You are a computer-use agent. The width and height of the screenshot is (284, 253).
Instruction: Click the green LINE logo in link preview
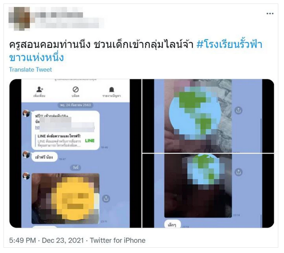click(x=90, y=141)
